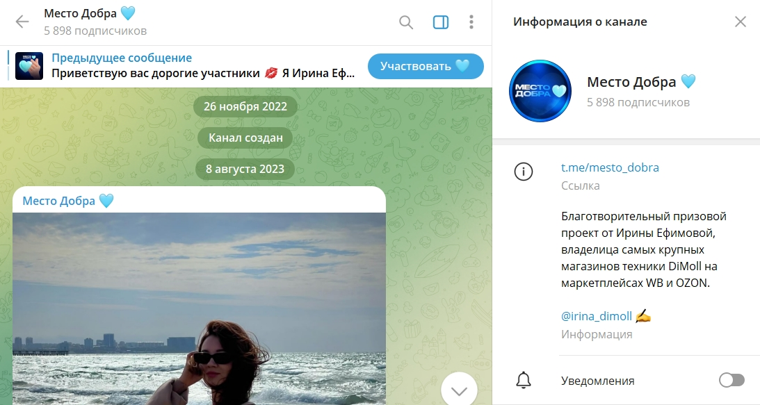
Task: Click the Место Добра chat header title
Action: click(89, 14)
